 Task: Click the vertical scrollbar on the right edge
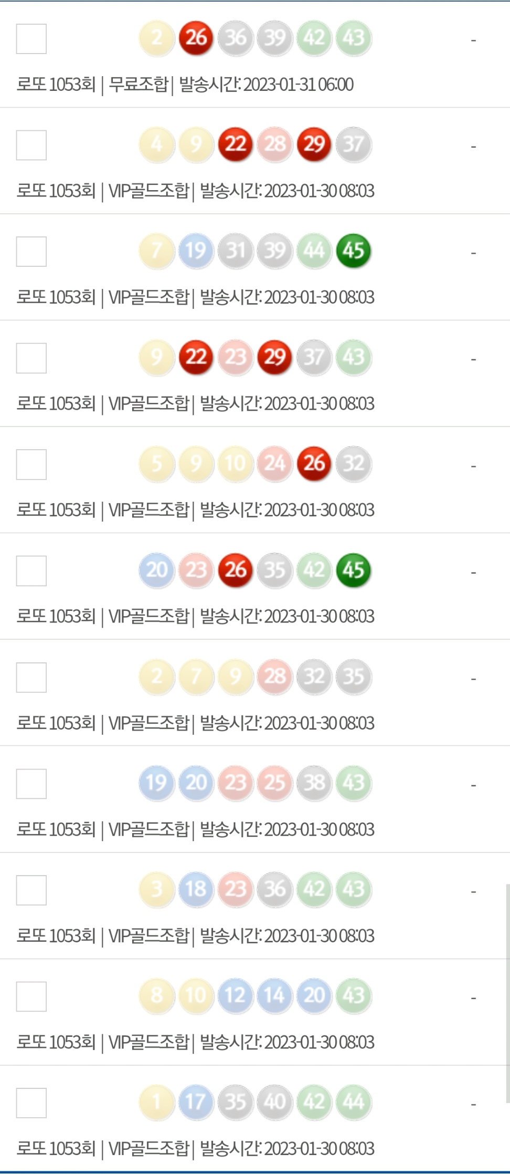507,993
